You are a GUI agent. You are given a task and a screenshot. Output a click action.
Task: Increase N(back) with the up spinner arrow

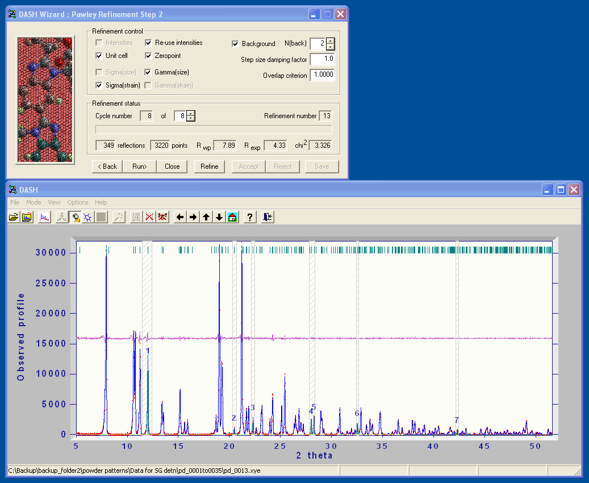pos(330,41)
